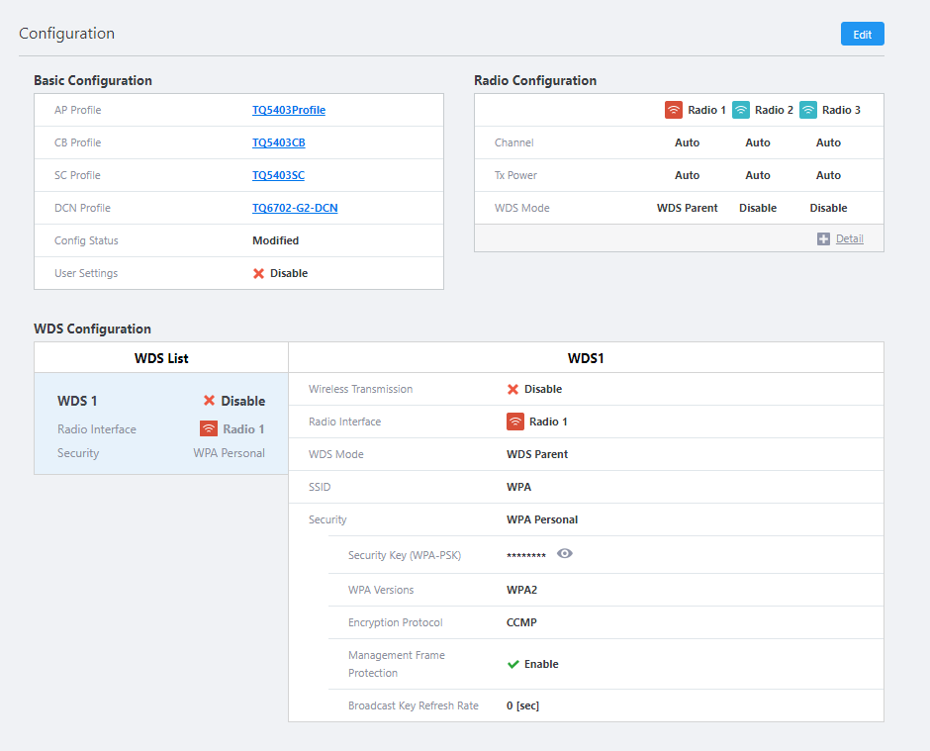This screenshot has height=751, width=930.
Task: Click the Radio Interface icon in WDS1 panel
Action: coord(515,422)
